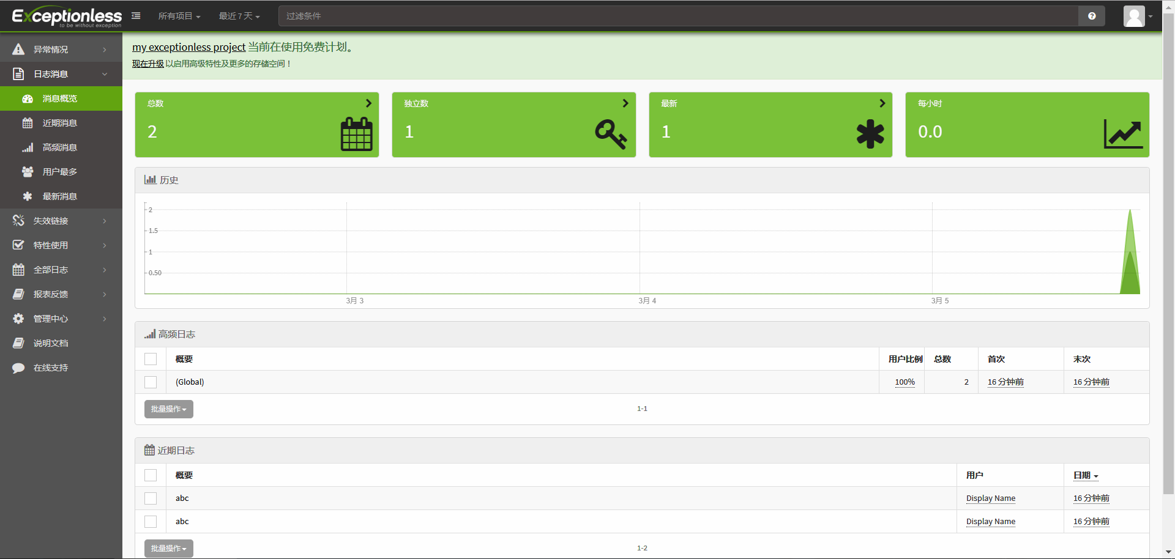The width and height of the screenshot is (1175, 559).
Task: Click the signal bars icon beside 高频消息
Action: tap(28, 147)
